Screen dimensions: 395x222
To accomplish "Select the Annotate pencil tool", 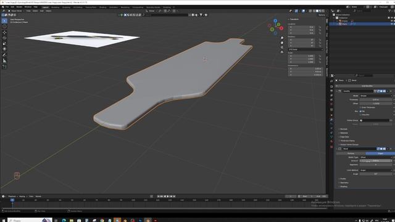I will pos(4,55).
